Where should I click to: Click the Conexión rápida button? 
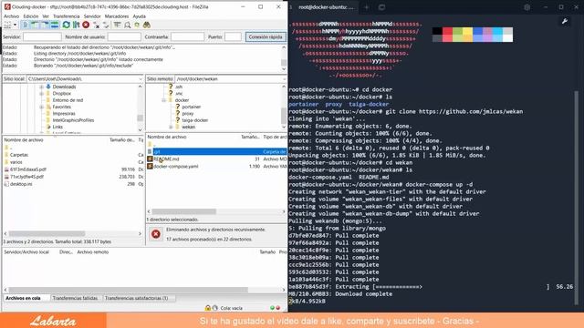[x=266, y=36]
